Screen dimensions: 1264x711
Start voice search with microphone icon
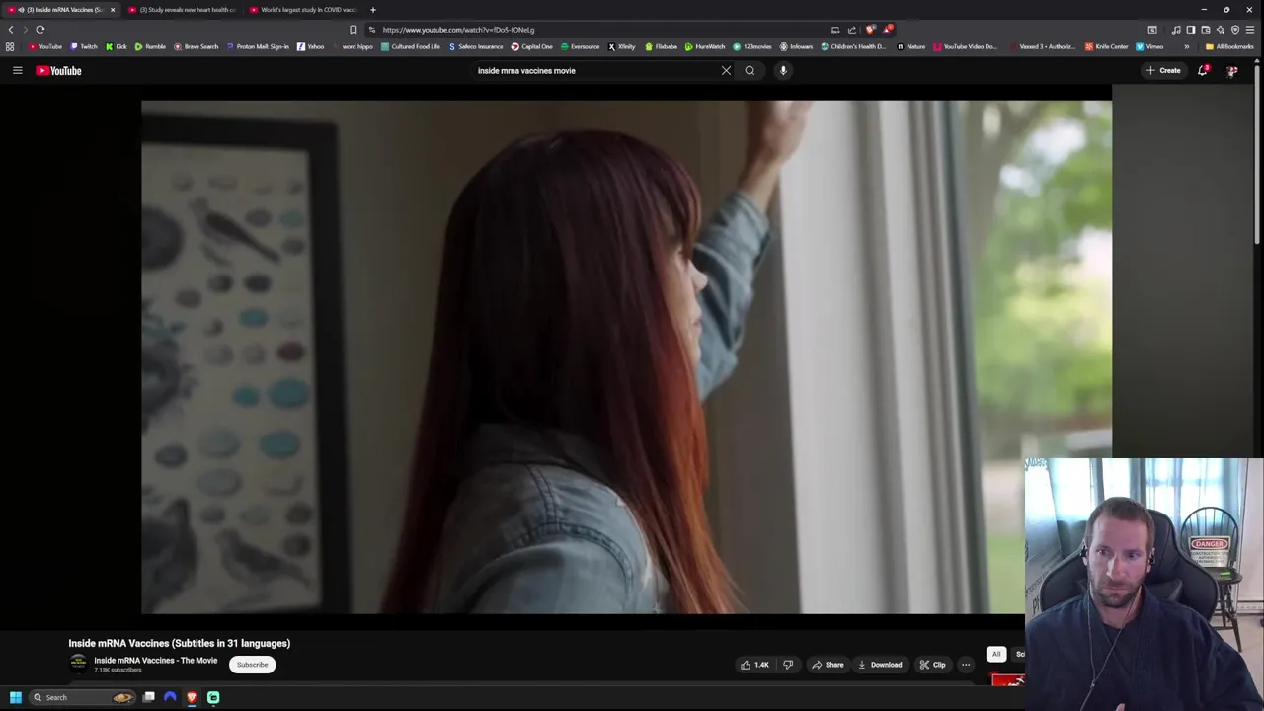point(783,70)
